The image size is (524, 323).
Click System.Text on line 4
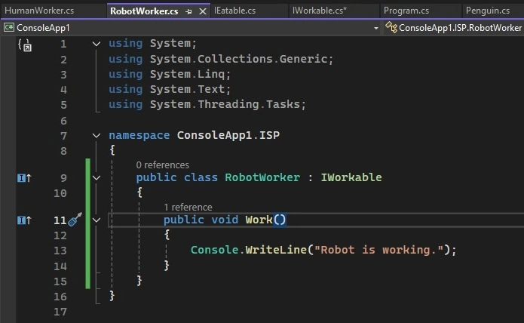pyautogui.click(x=187, y=89)
